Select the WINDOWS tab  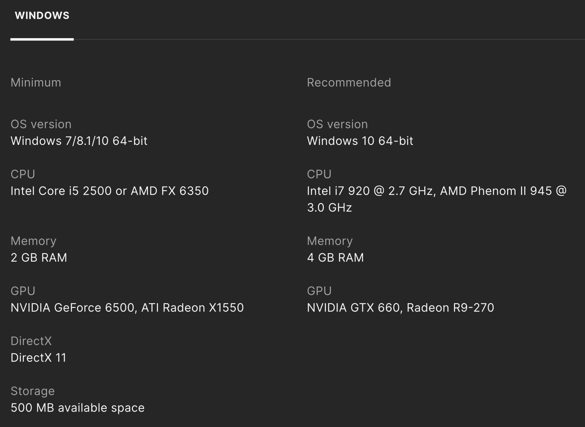pyautogui.click(x=42, y=16)
